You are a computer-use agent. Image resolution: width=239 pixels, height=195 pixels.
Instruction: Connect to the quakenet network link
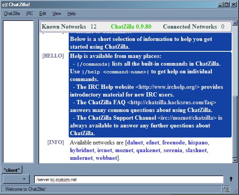pos(148,150)
